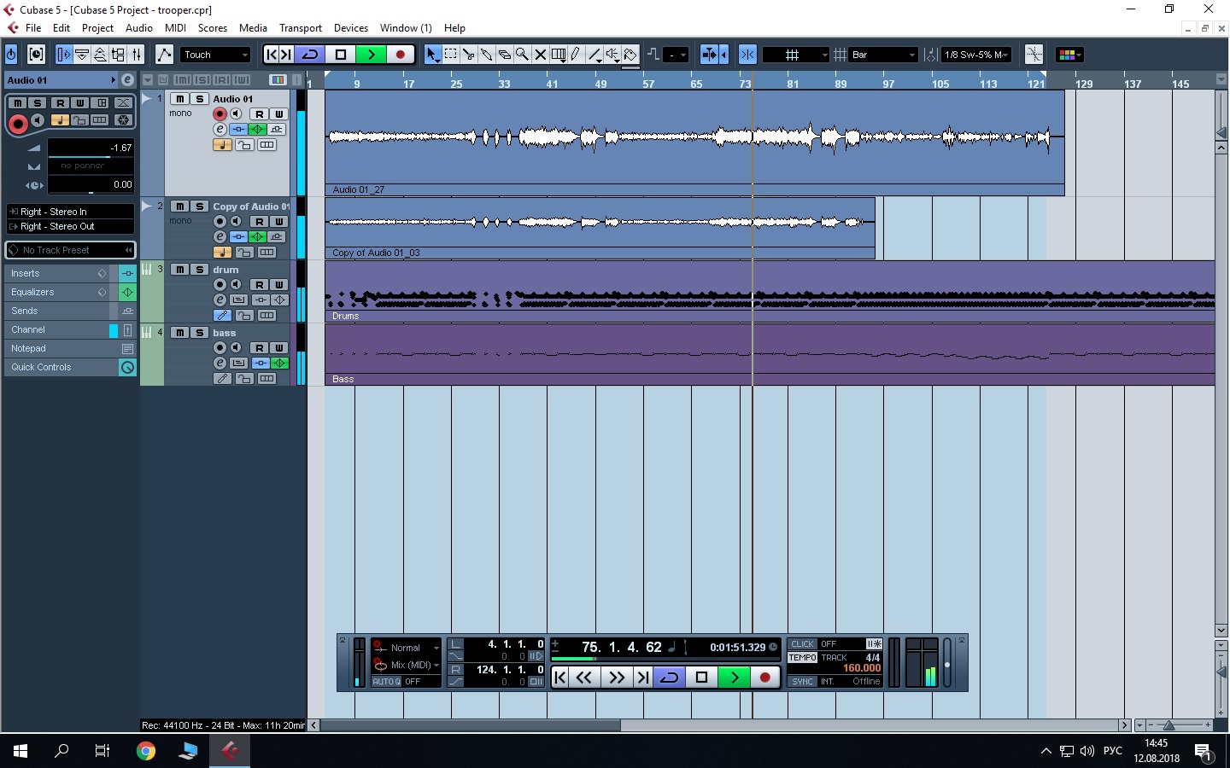Screen dimensions: 1230x768
Task: Open the Project menu
Action: click(x=97, y=28)
